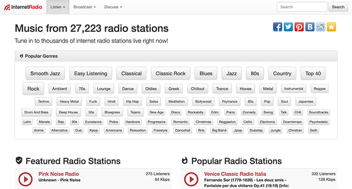Viewport: 352px width, 189px height.
Task: Click the InternetRadio logo
Action: click(x=23, y=7)
